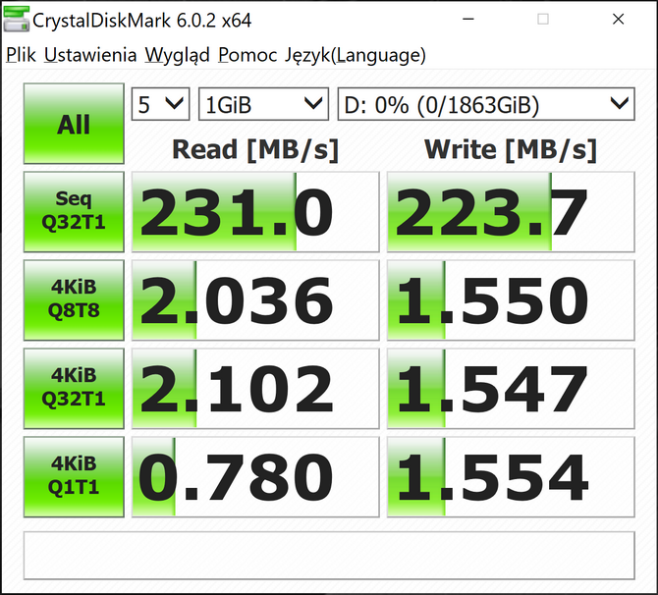Viewport: 658px width, 595px height.
Task: Click the 4KiB Q8T8 read value 2.036
Action: 255,300
